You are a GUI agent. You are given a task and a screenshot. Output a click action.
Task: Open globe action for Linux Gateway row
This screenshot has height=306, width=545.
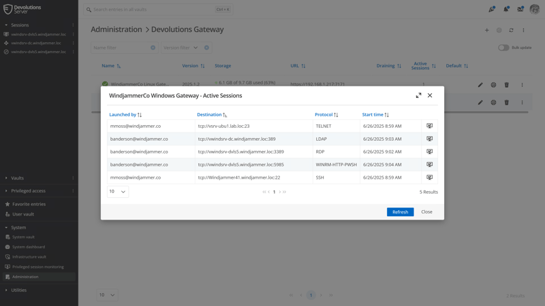(x=493, y=85)
